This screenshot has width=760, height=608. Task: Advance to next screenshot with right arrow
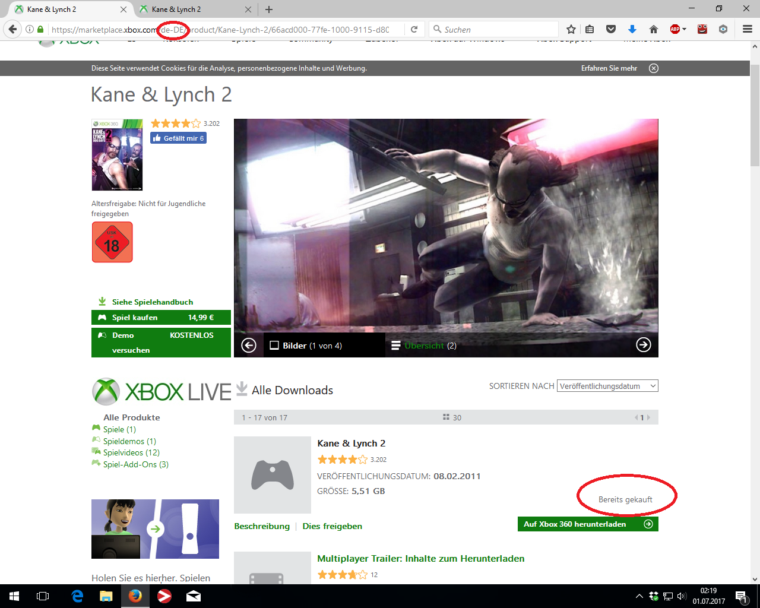644,345
